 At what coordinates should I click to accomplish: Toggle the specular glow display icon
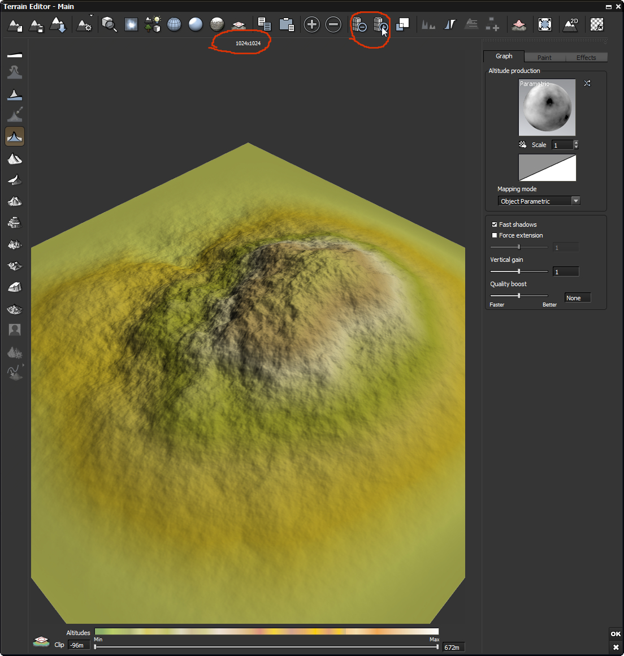131,25
